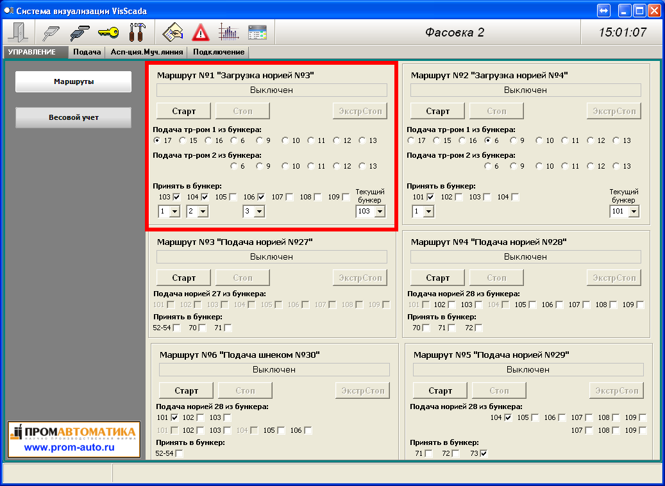
Task: Open settings via screwdriver and hammer icon
Action: 137,32
